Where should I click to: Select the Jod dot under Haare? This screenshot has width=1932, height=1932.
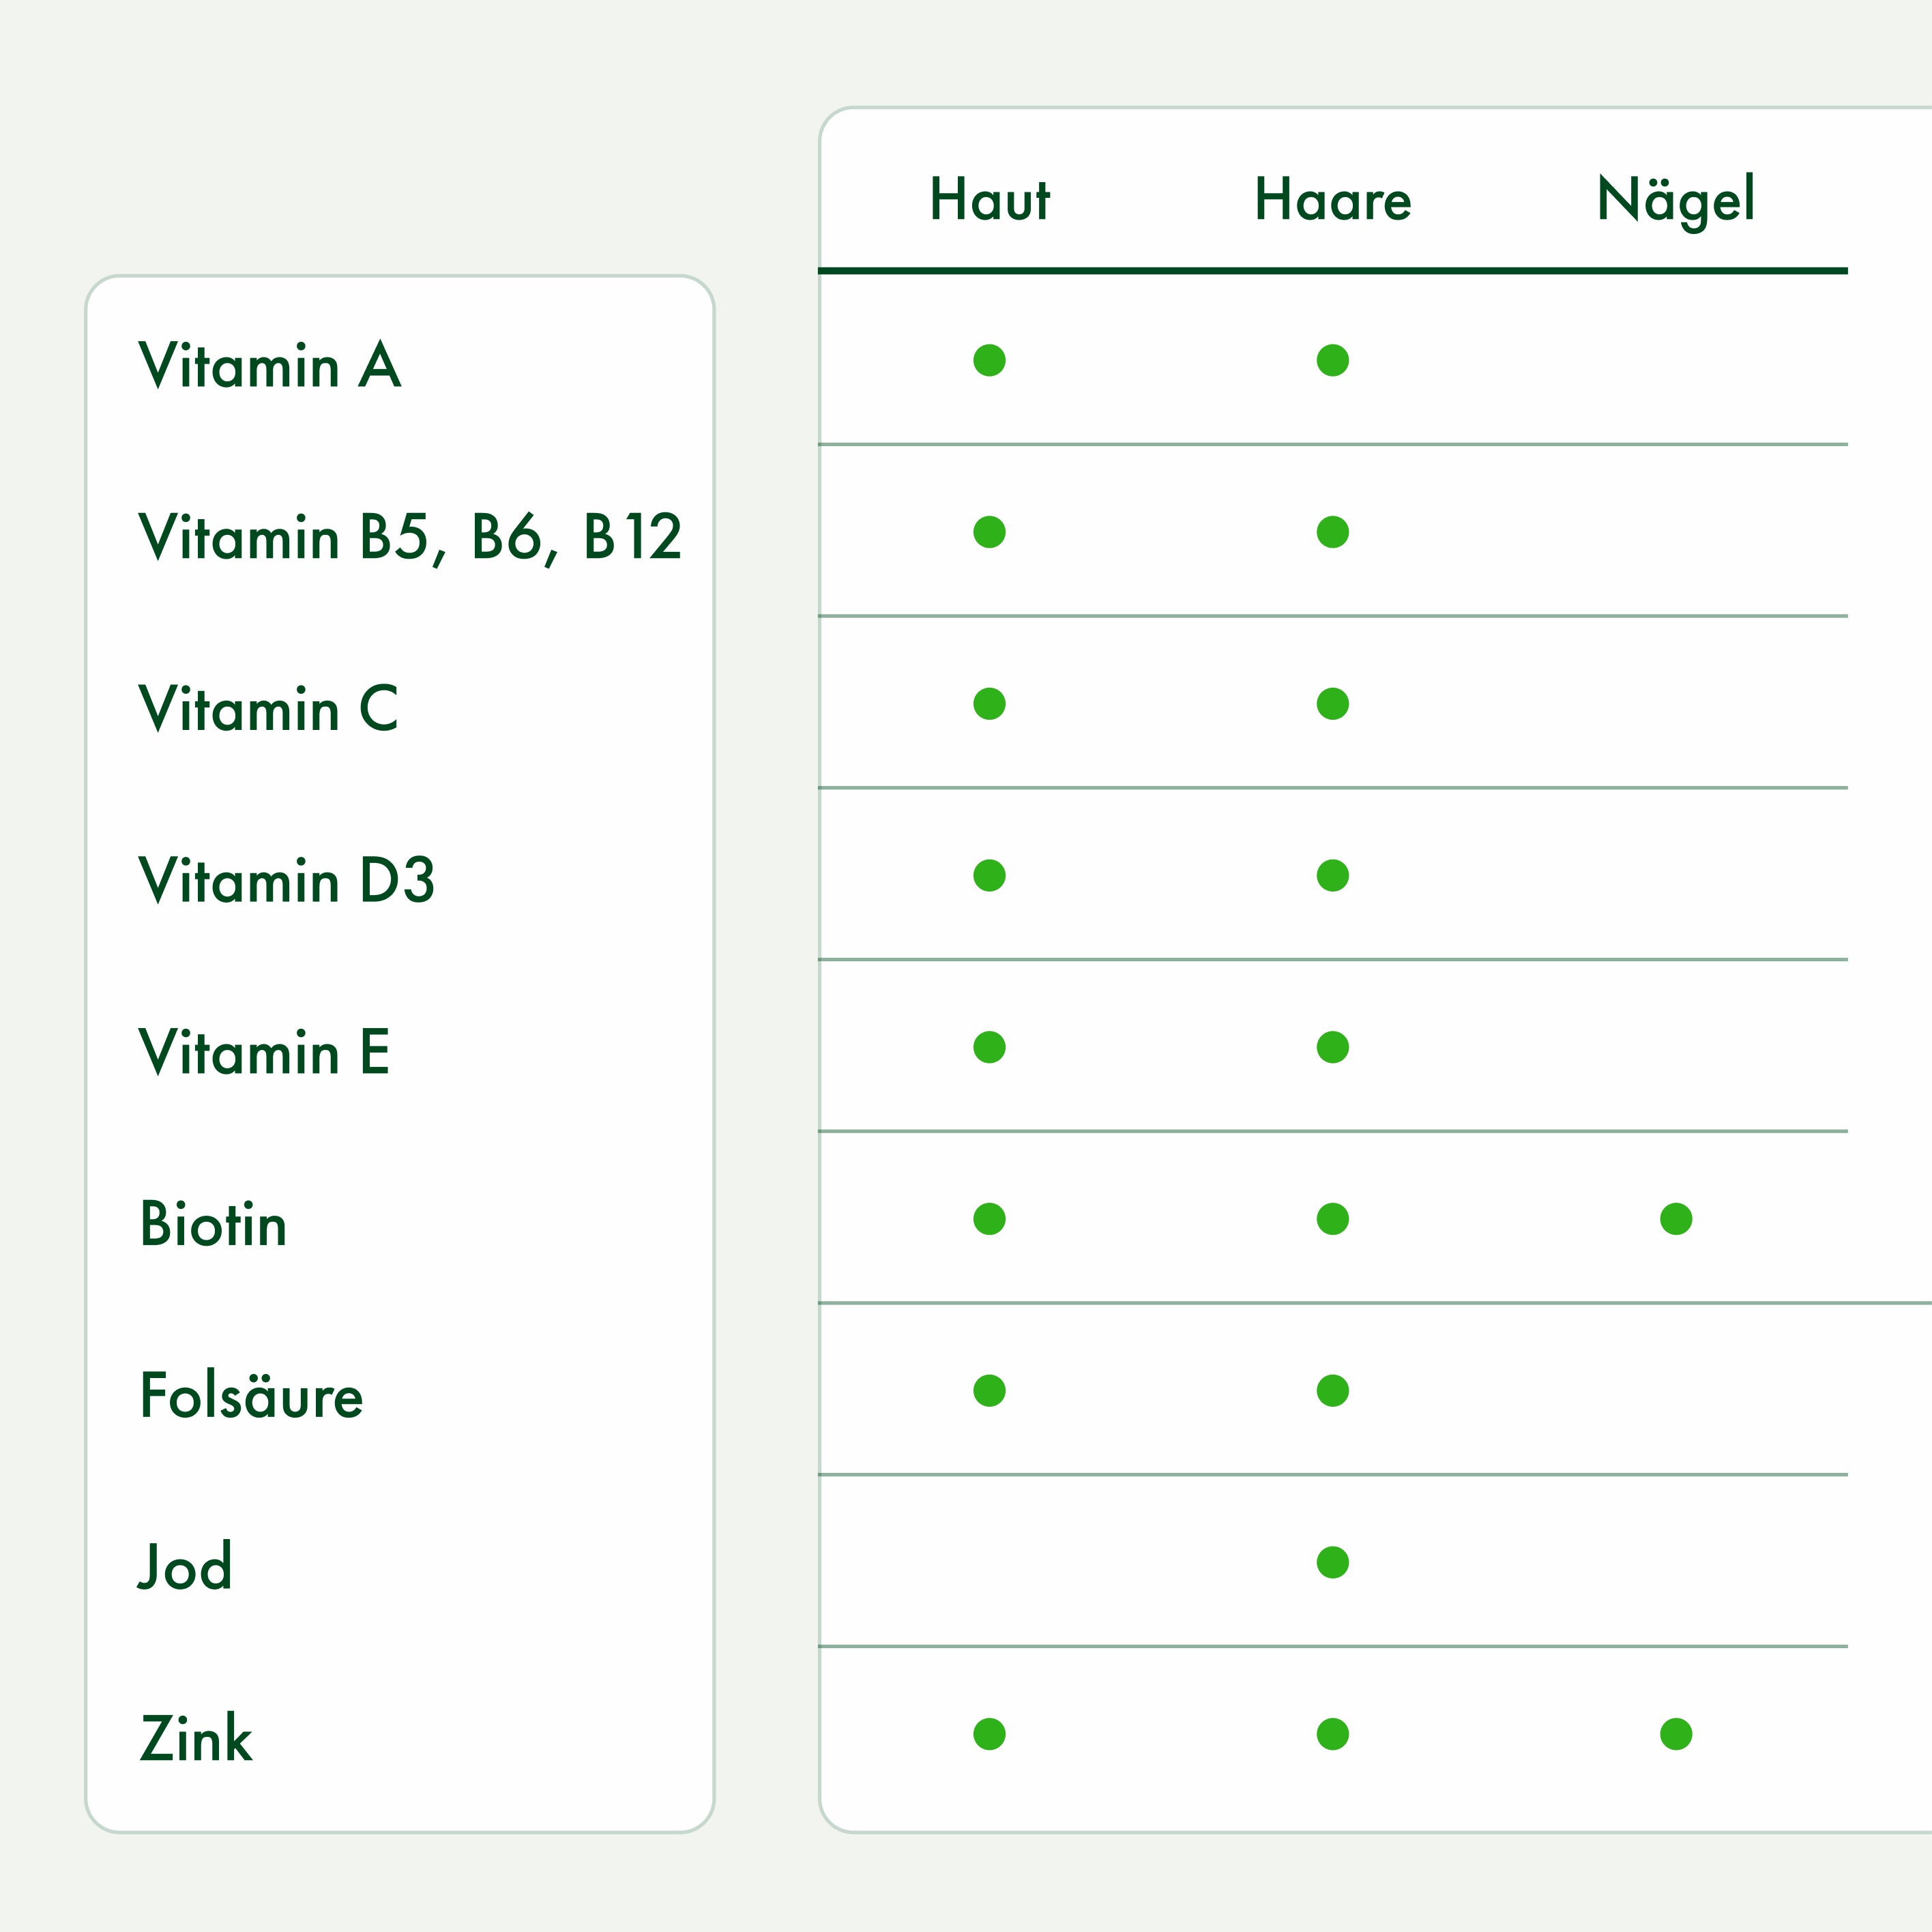tap(1333, 1562)
